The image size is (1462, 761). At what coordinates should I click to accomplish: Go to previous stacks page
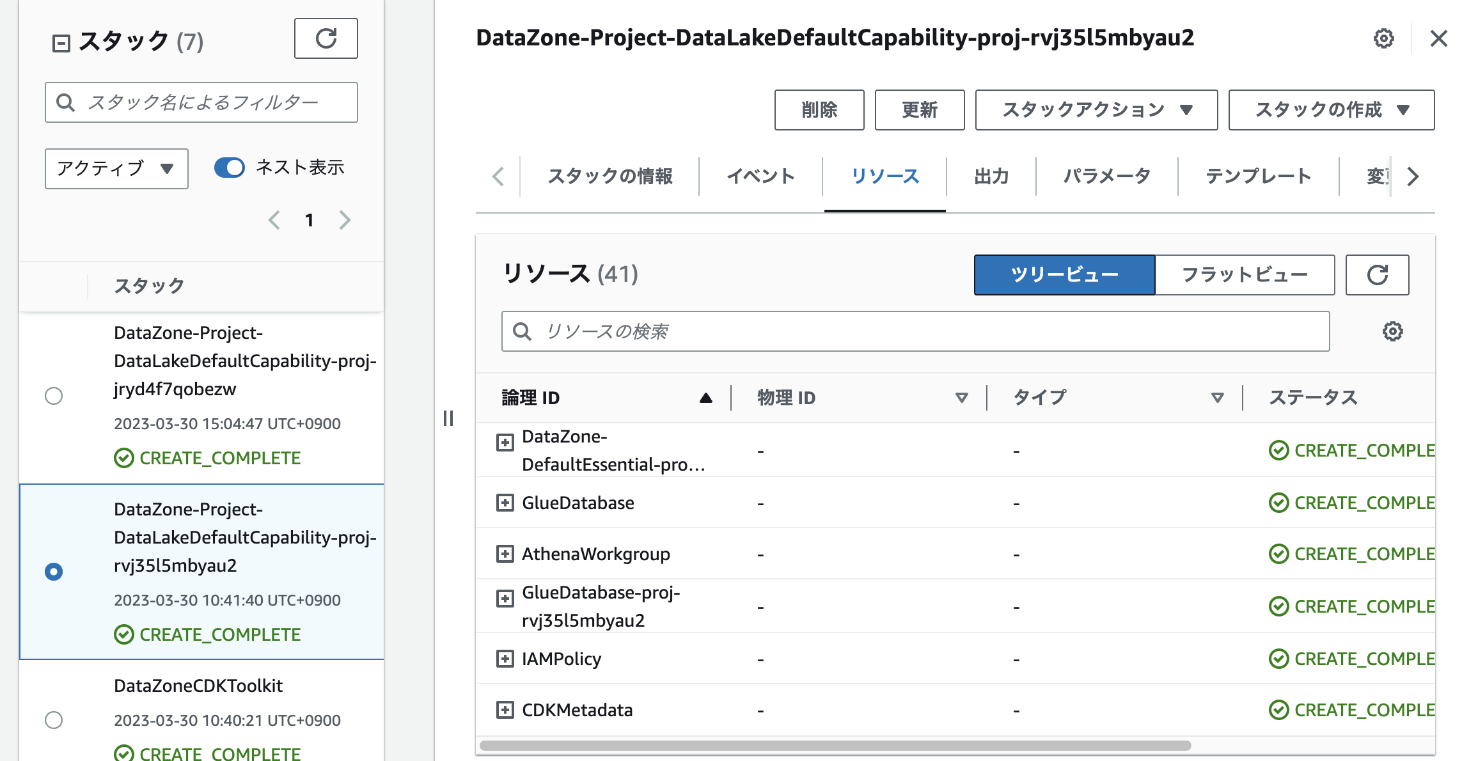click(x=274, y=220)
